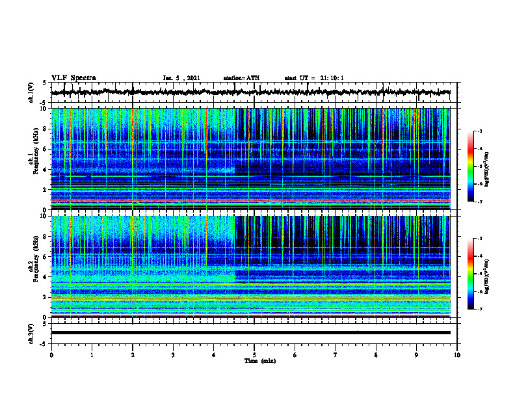515x398 pixels.
Task: Click the "station=ATH" header label
Action: (241, 78)
